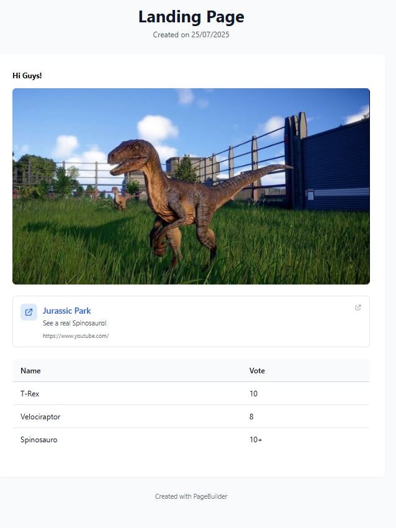396x528 pixels.
Task: Select the Velociraptor table cell
Action: tap(40, 417)
